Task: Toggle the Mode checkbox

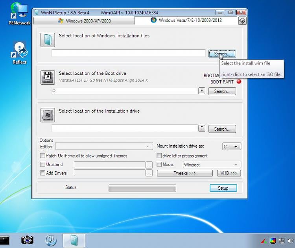Action: 159,164
